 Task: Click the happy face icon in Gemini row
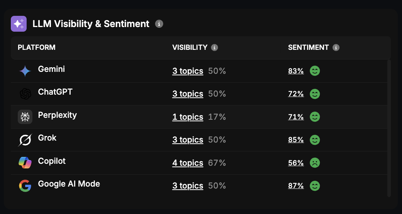(315, 71)
